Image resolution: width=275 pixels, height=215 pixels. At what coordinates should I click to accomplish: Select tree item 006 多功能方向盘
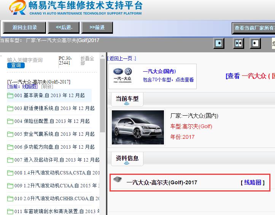(x=54, y=147)
